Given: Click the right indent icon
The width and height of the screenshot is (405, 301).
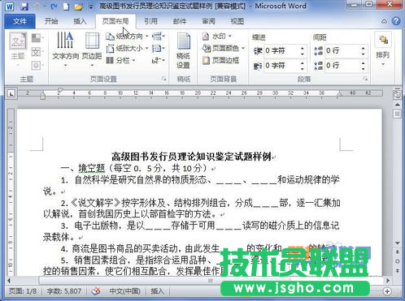Looking at the screenshot, I should (258, 66).
